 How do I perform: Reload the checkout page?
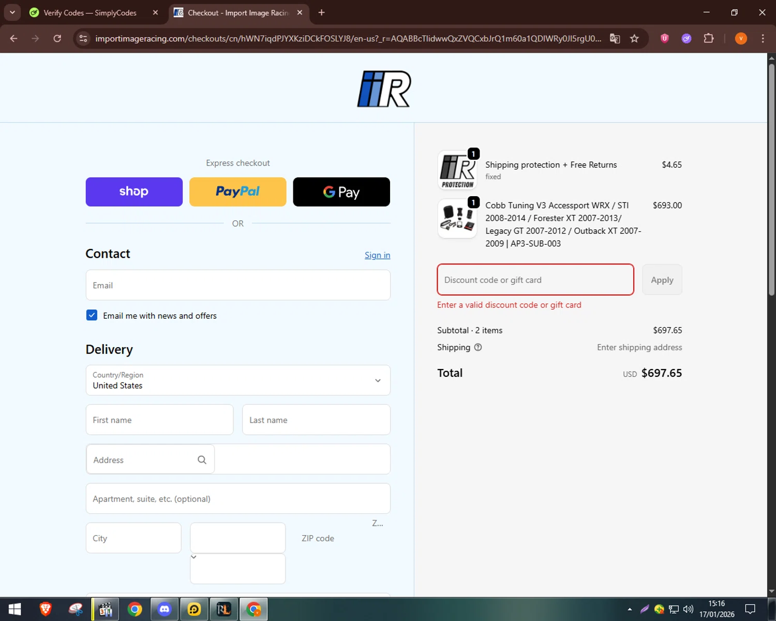tap(57, 39)
